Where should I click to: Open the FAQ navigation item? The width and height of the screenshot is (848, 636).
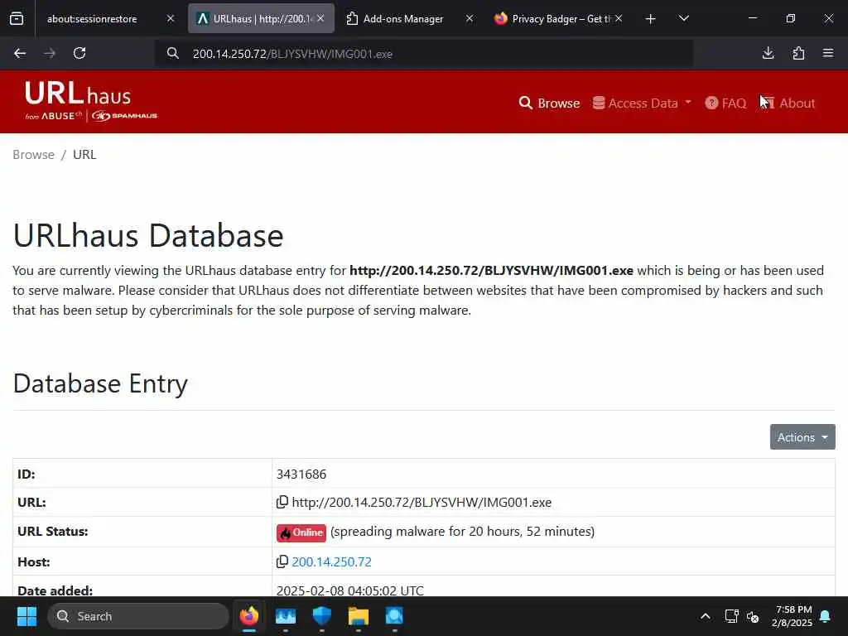tap(725, 104)
